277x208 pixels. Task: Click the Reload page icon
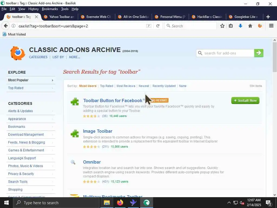click(x=158, y=26)
